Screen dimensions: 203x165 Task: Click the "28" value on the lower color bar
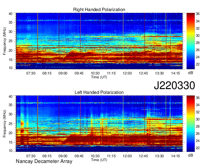(x=198, y=126)
